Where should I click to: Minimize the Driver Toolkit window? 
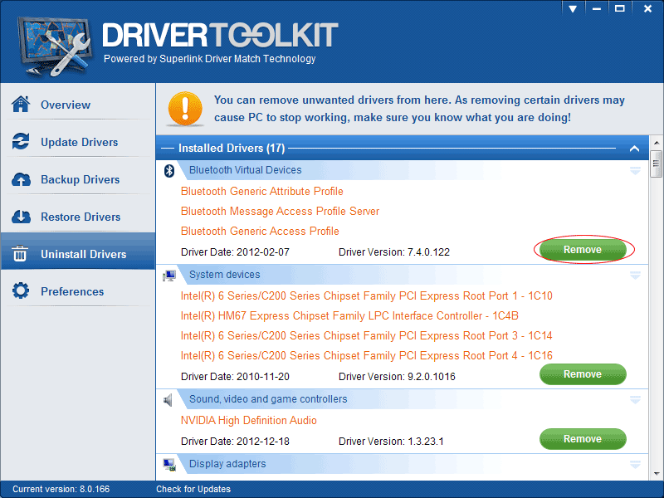point(597,8)
